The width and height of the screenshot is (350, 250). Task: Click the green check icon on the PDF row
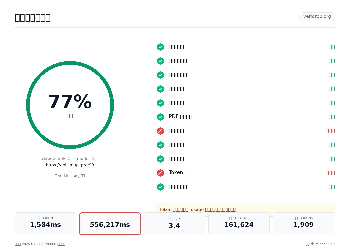coord(160,117)
